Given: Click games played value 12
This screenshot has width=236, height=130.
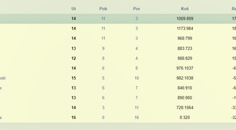Looking at the screenshot, I should (x=74, y=58).
